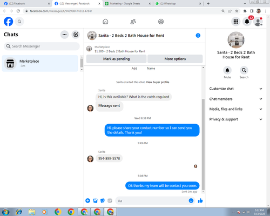Image resolution: width=270 pixels, height=216 pixels.
Task: Click the 'Ok thanks my team' message
Action: pyautogui.click(x=163, y=186)
